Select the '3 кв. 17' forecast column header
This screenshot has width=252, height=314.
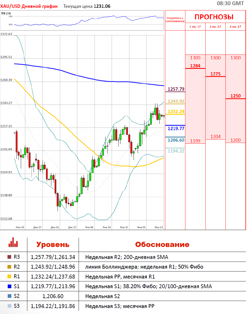coord(235,27)
